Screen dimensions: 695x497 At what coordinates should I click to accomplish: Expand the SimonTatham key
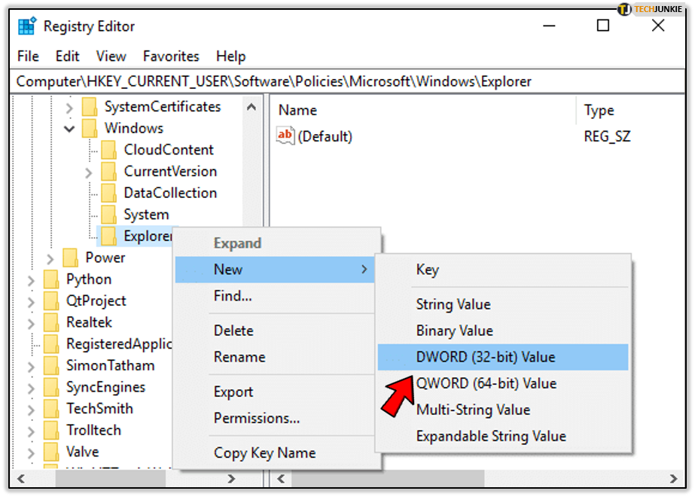31,367
